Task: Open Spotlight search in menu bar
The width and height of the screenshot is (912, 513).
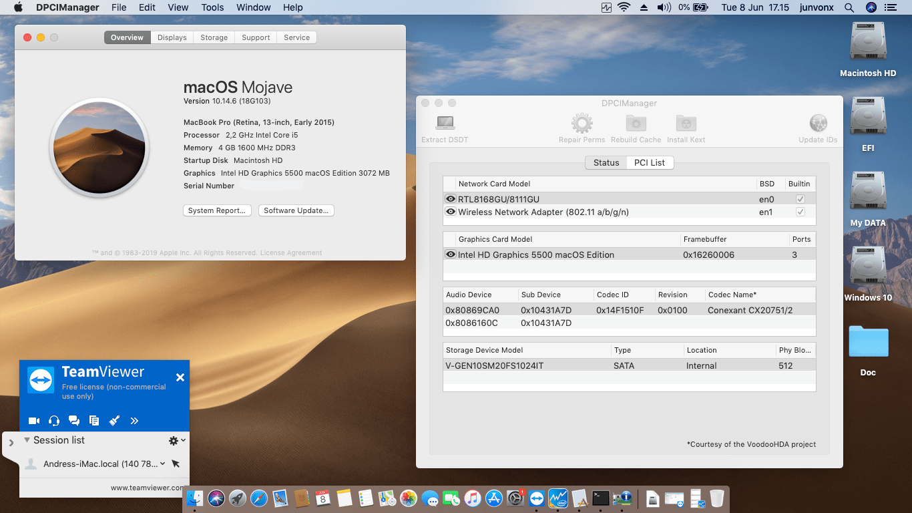Action: point(849,7)
